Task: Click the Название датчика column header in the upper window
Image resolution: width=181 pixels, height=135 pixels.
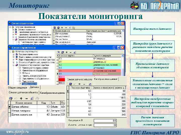Action: (70, 31)
